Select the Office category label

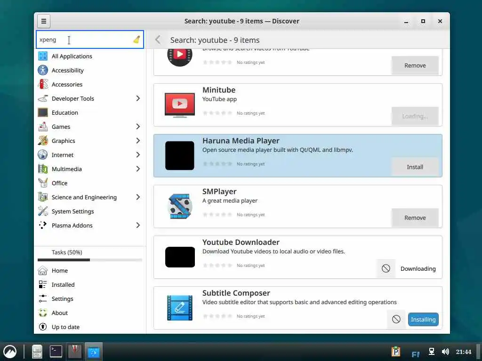tap(59, 183)
